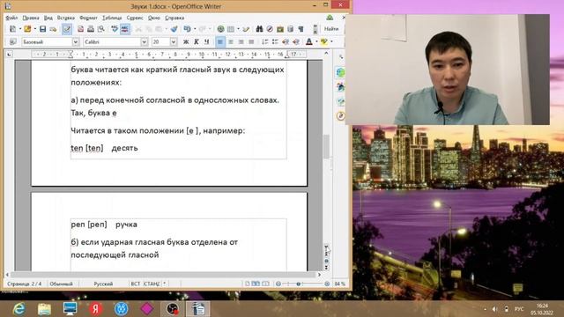
Task: Click the Undo arrow icon
Action: (187, 29)
